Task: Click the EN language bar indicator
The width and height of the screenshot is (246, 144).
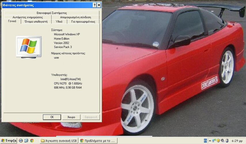Action: (x=205, y=141)
